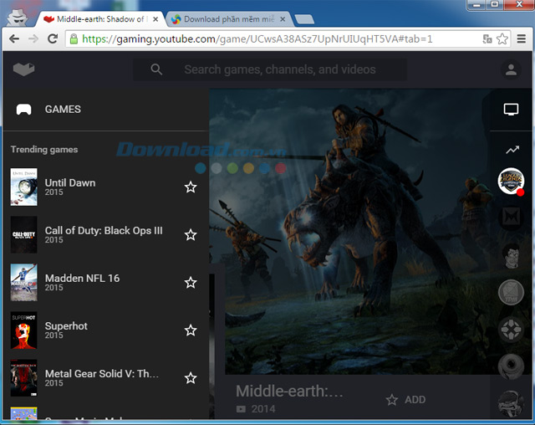Viewport: 535px width, 425px height.
Task: Open the eye-shaped channel avatar
Action: (x=511, y=366)
